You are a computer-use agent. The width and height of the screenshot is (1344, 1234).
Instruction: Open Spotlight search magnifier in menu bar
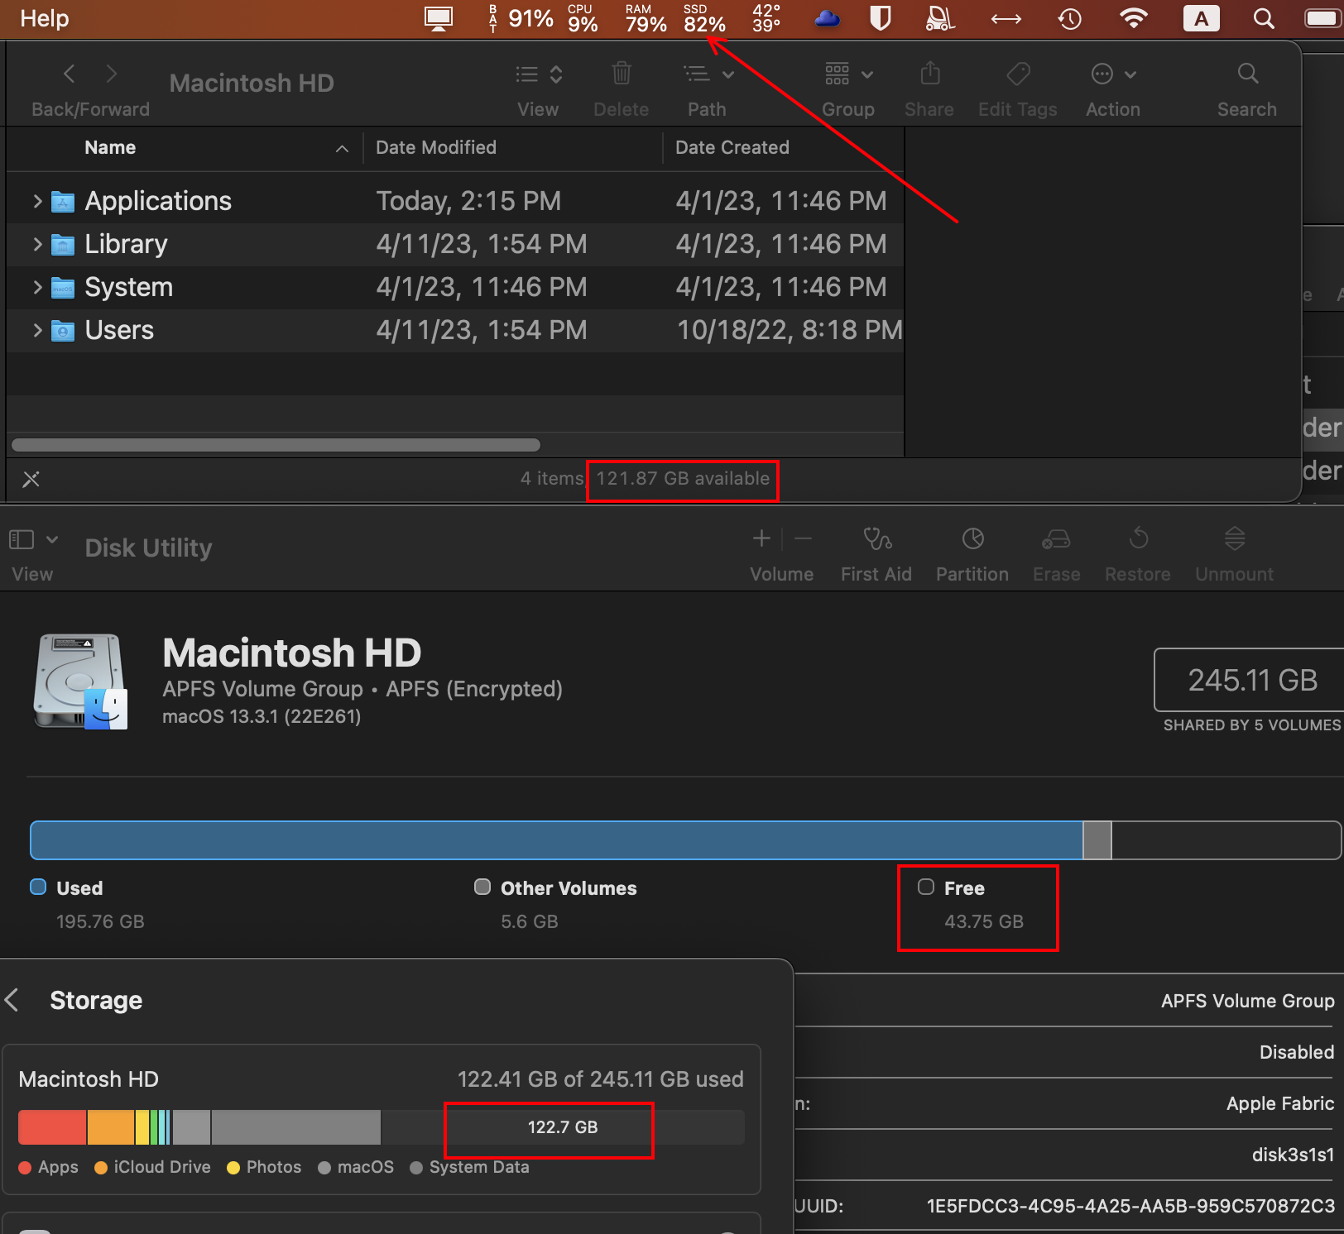click(x=1264, y=18)
